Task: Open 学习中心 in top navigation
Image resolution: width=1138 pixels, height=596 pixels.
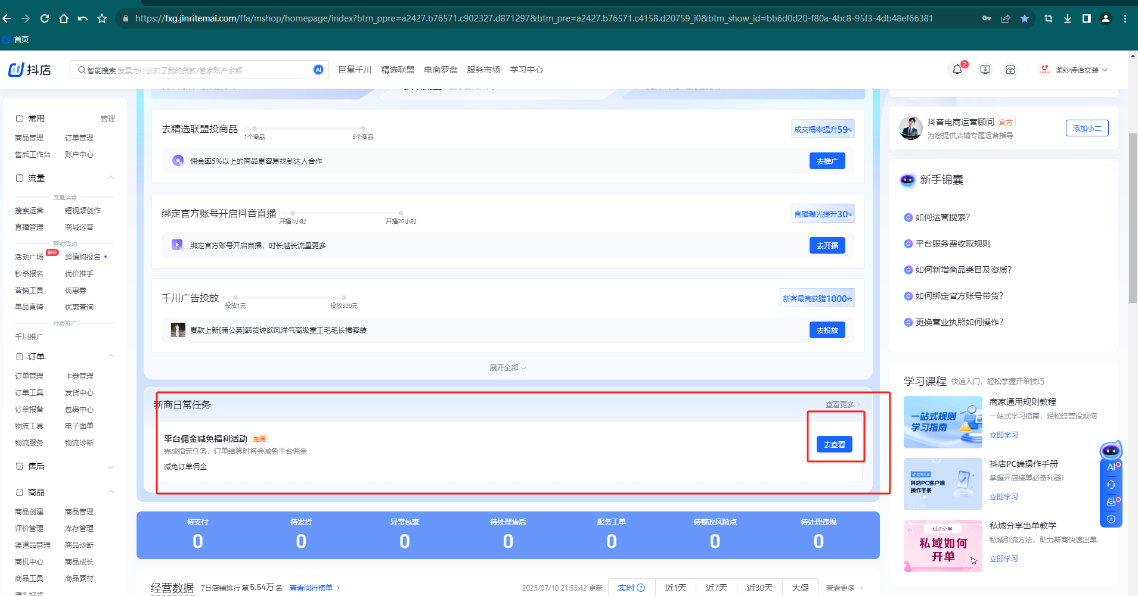Action: coord(526,70)
